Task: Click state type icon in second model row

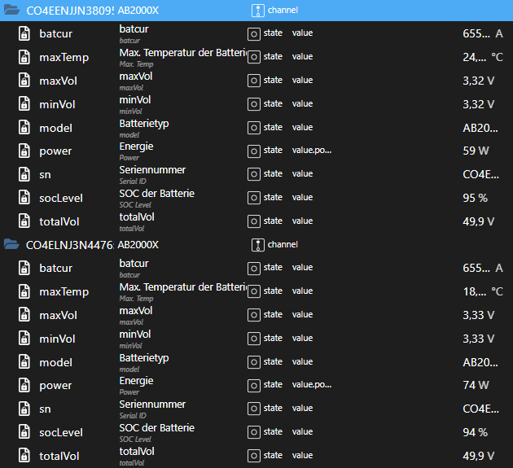Action: click(254, 362)
